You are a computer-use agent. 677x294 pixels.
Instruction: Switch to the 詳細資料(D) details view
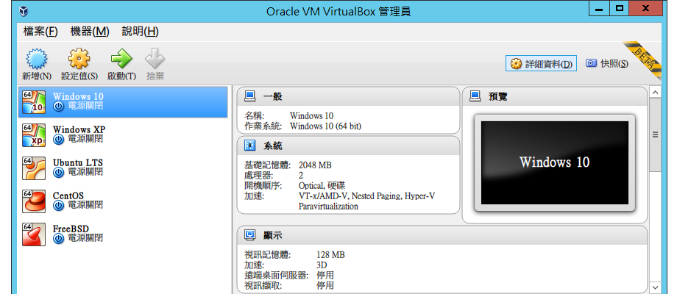click(x=542, y=64)
